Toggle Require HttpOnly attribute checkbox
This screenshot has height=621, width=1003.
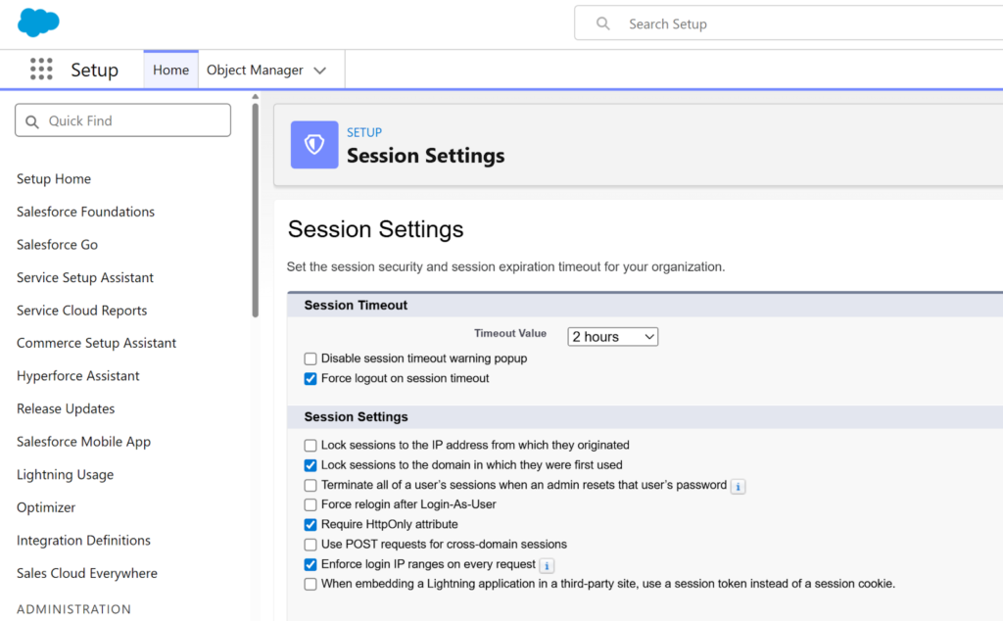pyautogui.click(x=310, y=525)
